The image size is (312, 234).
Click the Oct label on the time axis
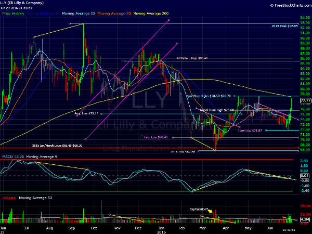pyautogui.click(x=94, y=228)
